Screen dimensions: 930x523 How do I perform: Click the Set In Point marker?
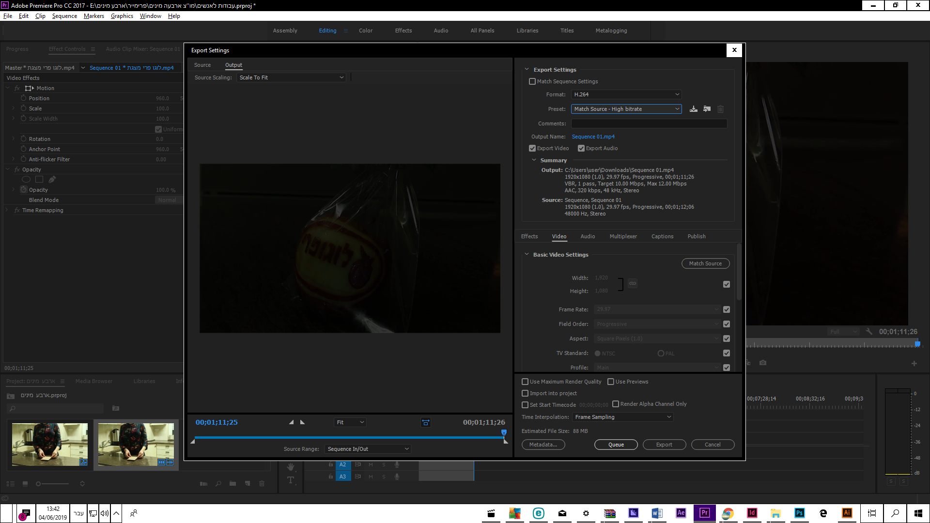[x=291, y=422]
